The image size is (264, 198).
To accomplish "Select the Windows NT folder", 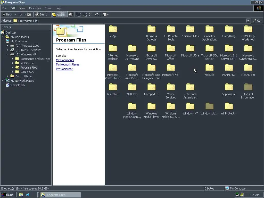I will pyautogui.click(x=190, y=109).
